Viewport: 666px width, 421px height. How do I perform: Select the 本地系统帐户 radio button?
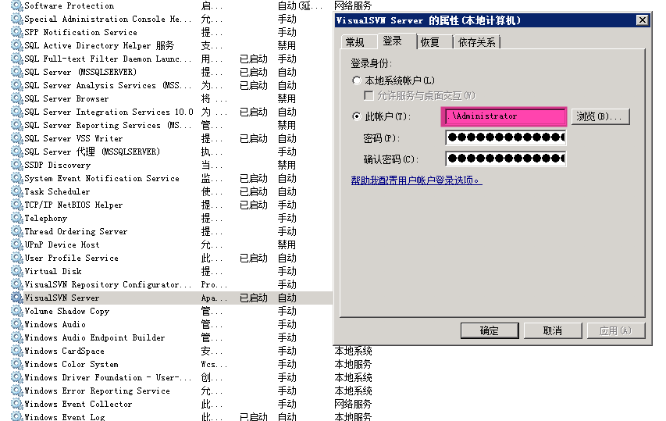point(357,80)
